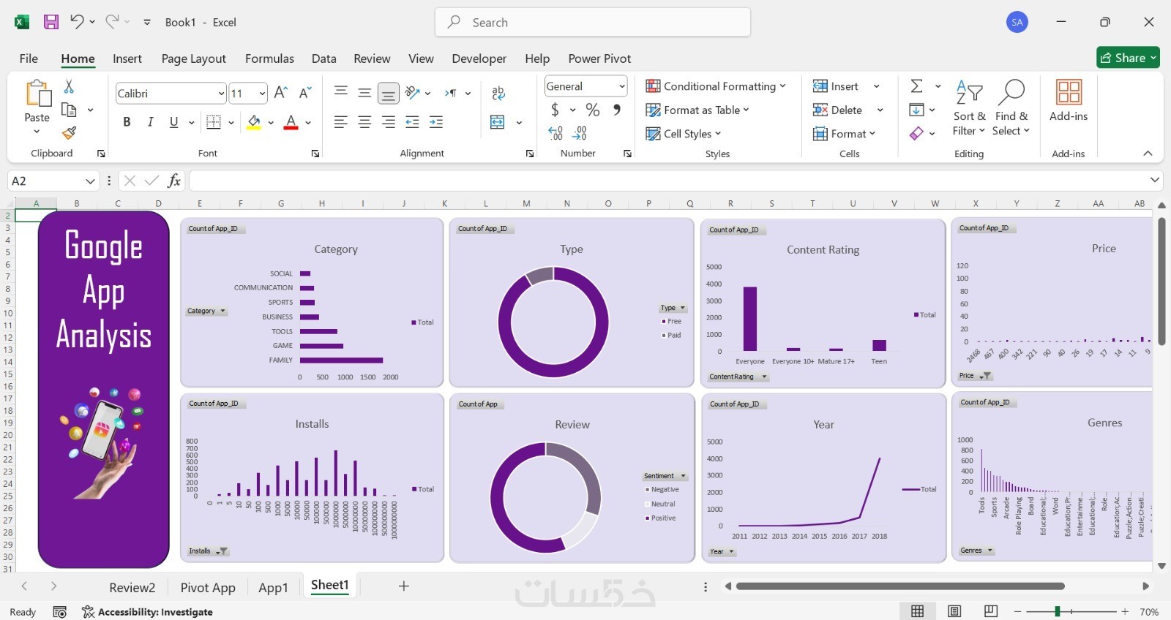Toggle Underline formatting
1171x620 pixels.
click(173, 122)
